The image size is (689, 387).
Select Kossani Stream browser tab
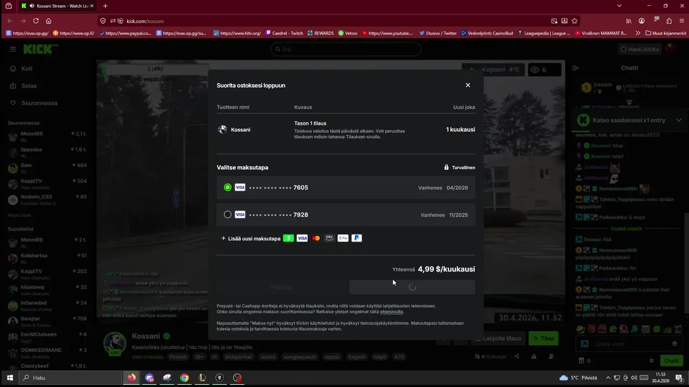tap(57, 6)
